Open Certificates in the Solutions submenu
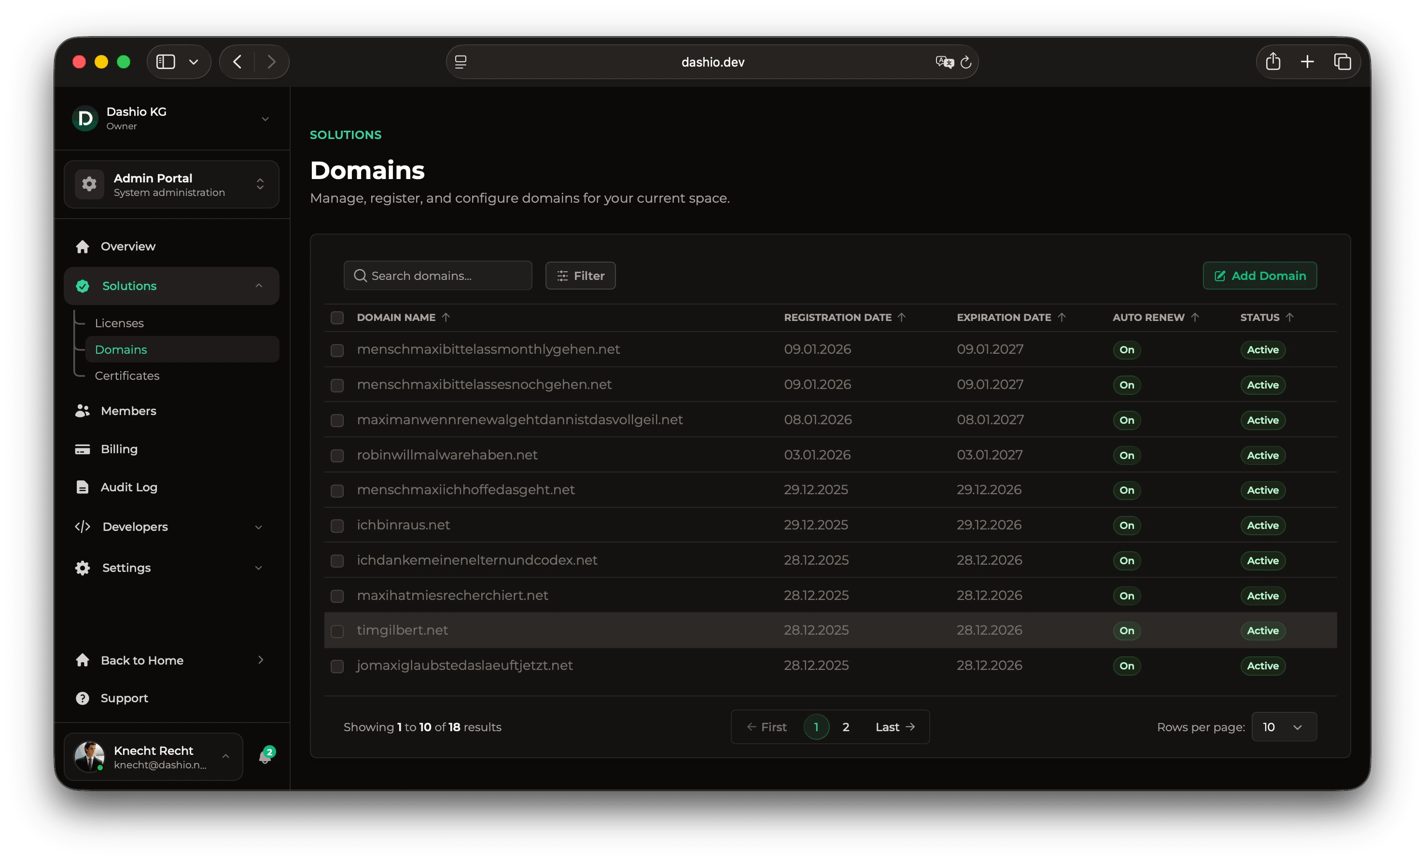The width and height of the screenshot is (1425, 862). (x=127, y=376)
